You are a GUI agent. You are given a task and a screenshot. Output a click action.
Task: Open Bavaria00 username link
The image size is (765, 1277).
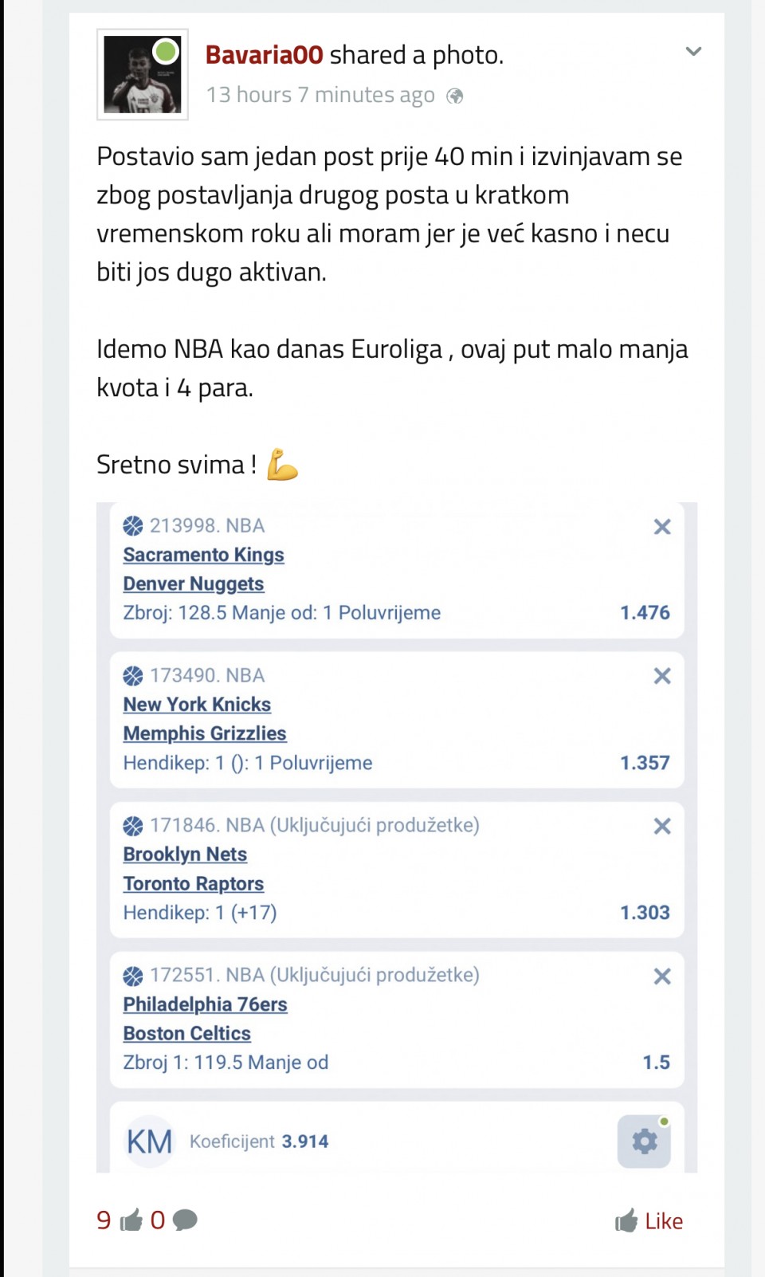click(x=264, y=55)
